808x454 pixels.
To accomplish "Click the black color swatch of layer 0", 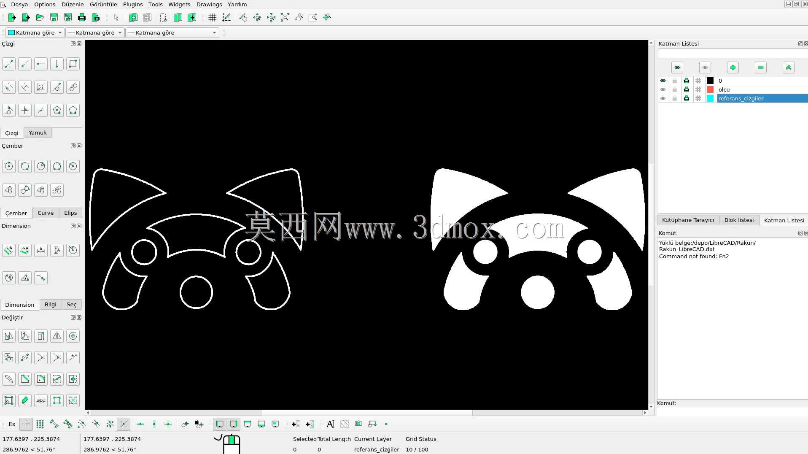I will click(710, 81).
